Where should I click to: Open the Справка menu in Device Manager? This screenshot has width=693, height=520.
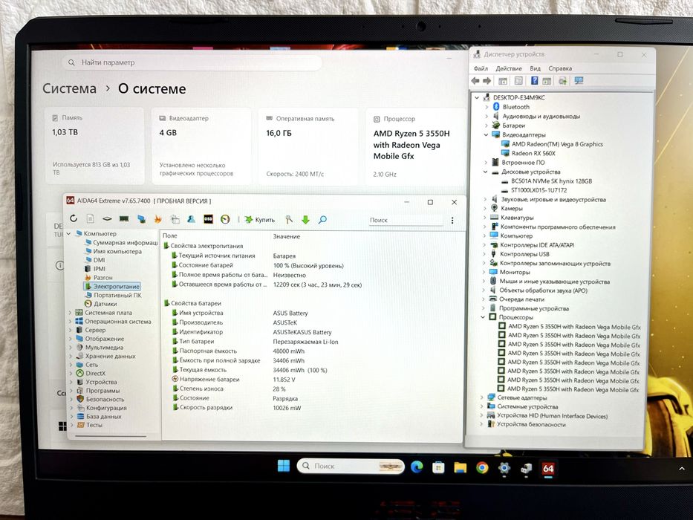(x=560, y=68)
